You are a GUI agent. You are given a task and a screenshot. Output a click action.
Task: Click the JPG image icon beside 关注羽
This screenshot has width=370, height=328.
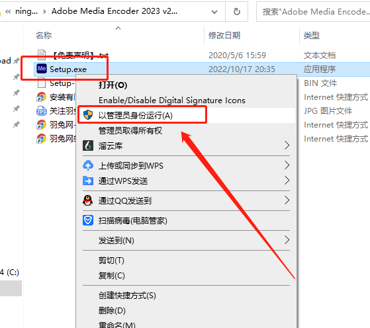(x=42, y=111)
